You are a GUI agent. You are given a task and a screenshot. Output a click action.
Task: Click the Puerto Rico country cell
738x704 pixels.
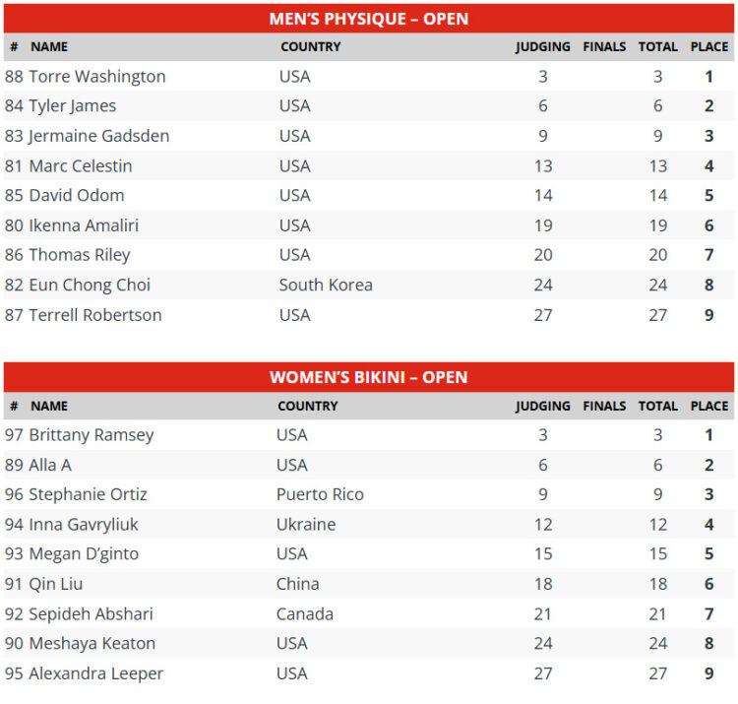pyautogui.click(x=320, y=494)
